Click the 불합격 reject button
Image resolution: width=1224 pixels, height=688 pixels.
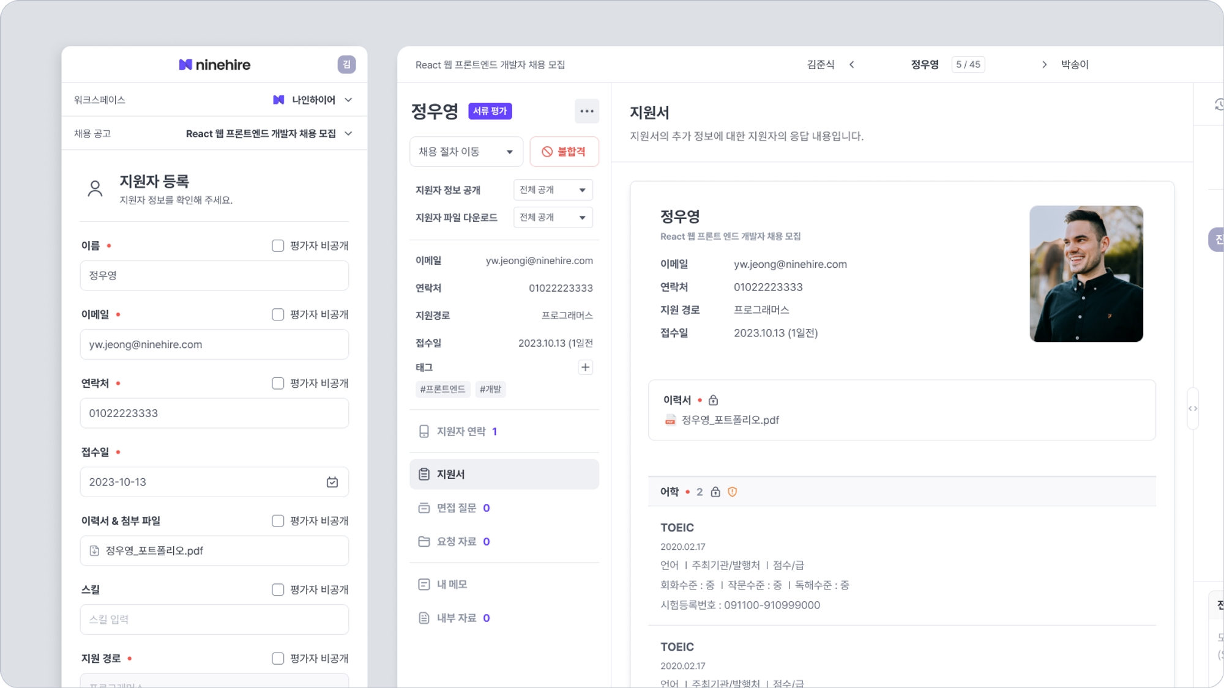click(x=564, y=152)
